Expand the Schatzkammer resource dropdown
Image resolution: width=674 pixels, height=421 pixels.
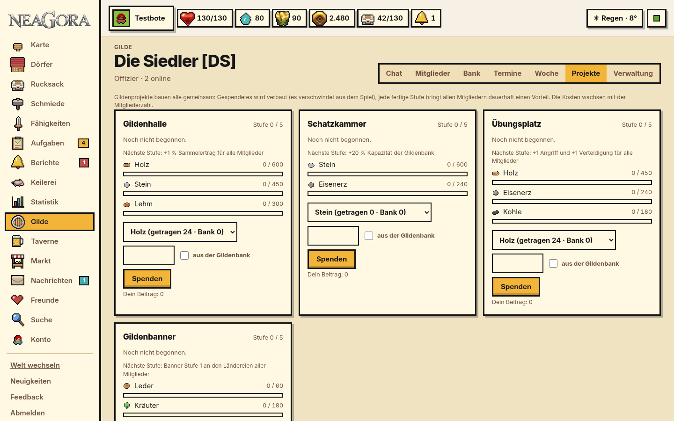pos(369,212)
